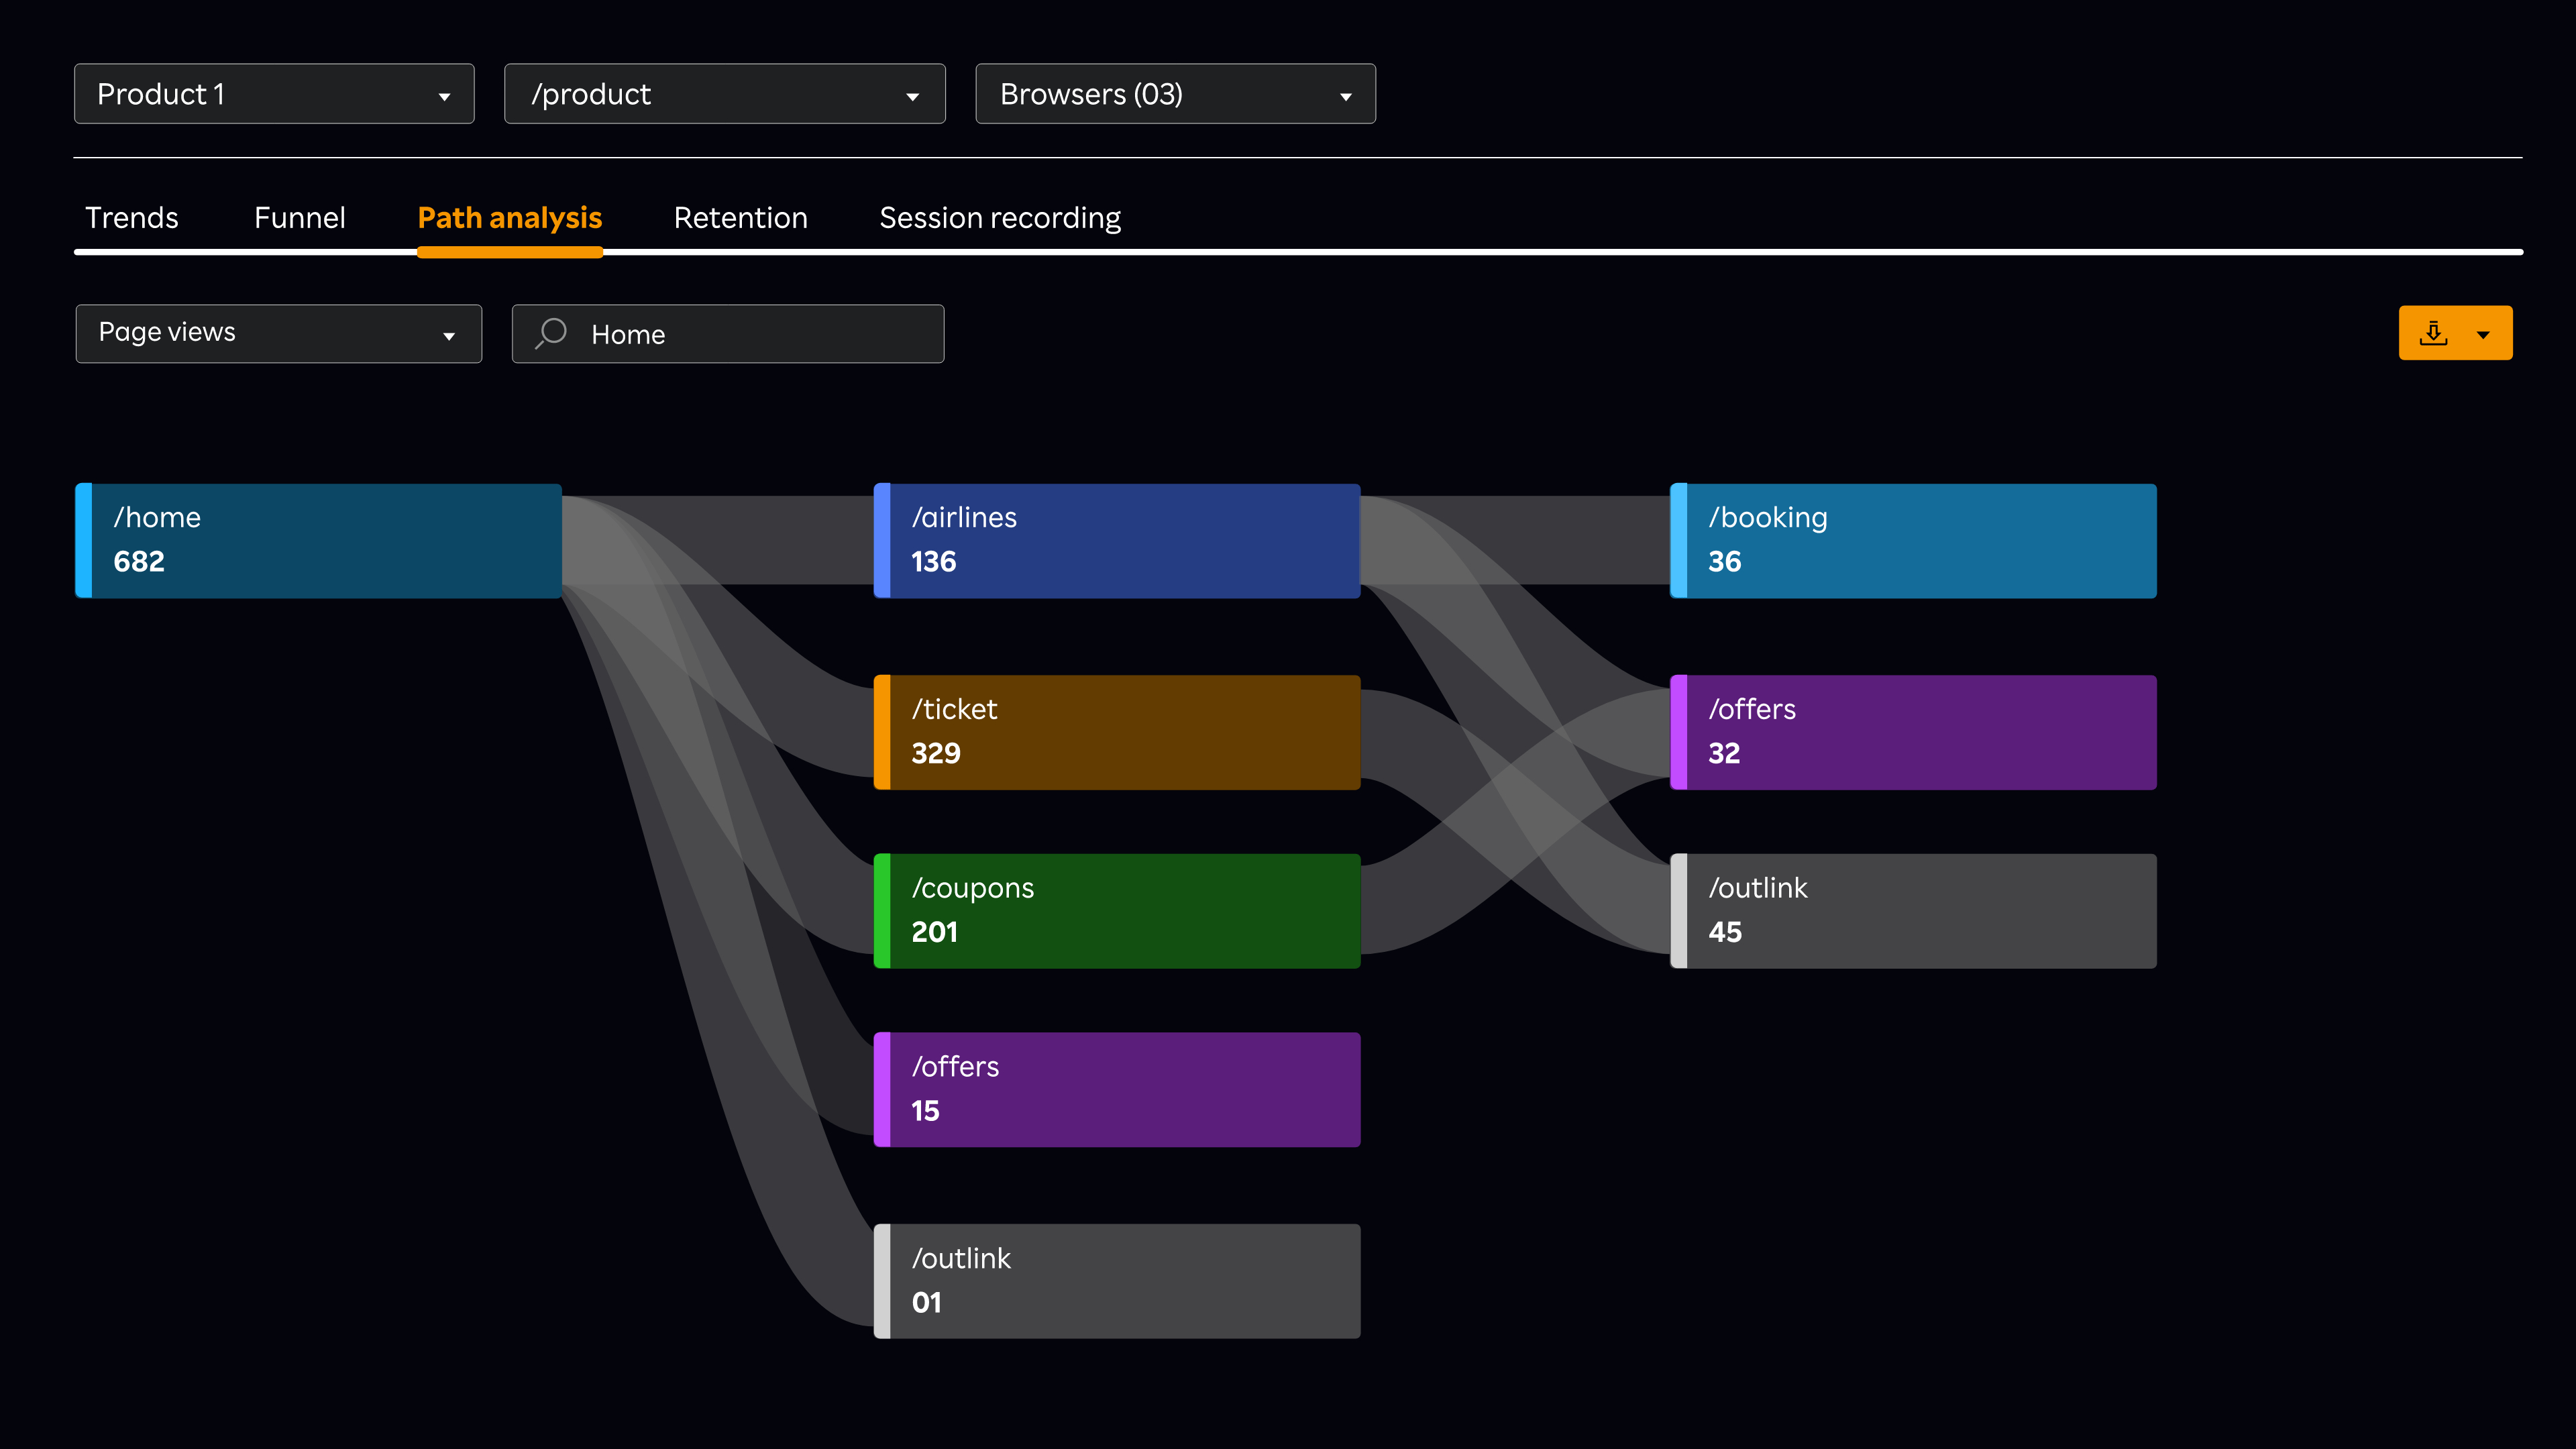Viewport: 2576px width, 1449px height.
Task: Switch to the Funnel tab
Action: point(299,218)
